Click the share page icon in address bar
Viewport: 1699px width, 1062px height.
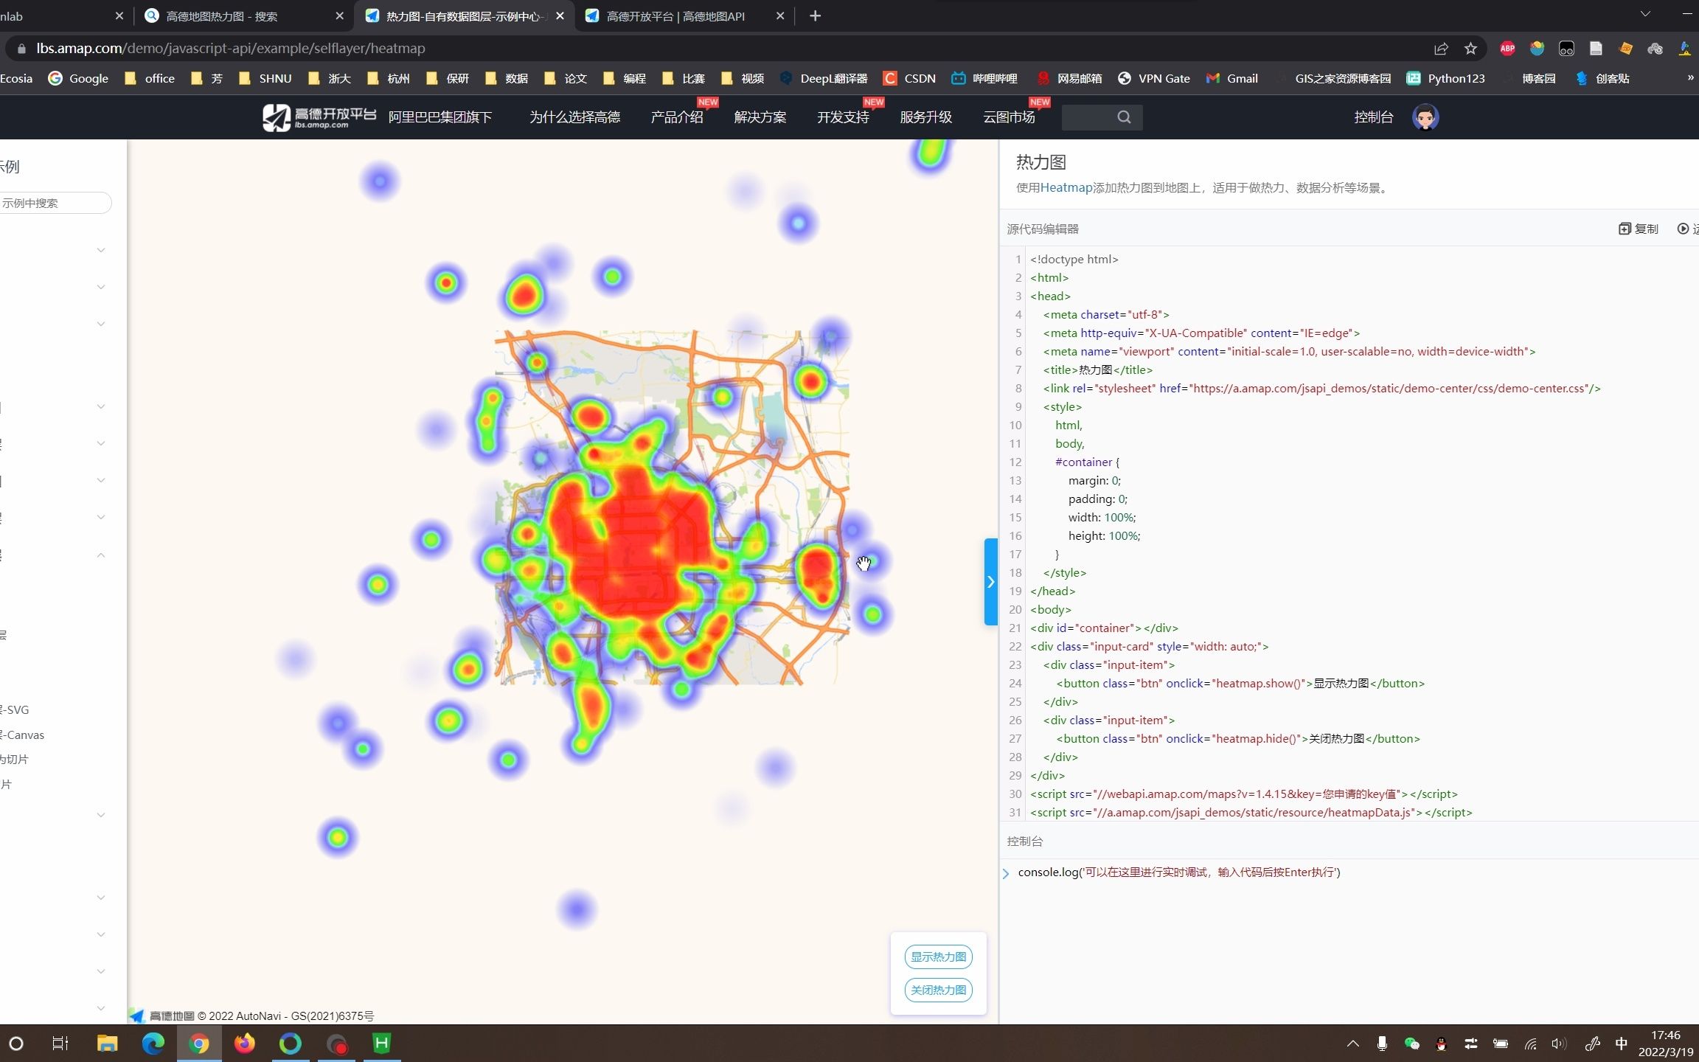pyautogui.click(x=1441, y=49)
